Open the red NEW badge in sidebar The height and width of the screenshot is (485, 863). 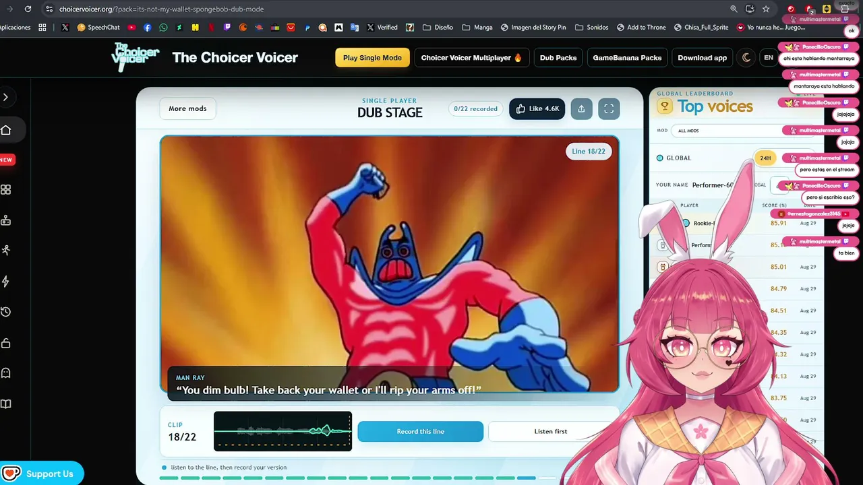click(6, 160)
